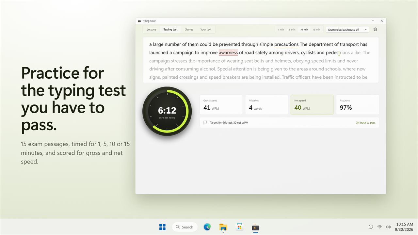This screenshot has height=235, width=418.
Task: Click the Mistakes 4 words card
Action: point(266,105)
